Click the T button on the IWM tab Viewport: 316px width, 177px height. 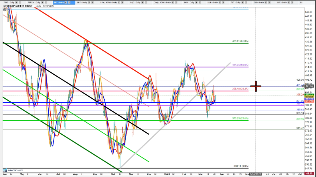[x=200, y=2]
